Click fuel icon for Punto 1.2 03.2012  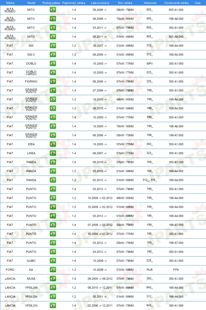(x=53, y=216)
